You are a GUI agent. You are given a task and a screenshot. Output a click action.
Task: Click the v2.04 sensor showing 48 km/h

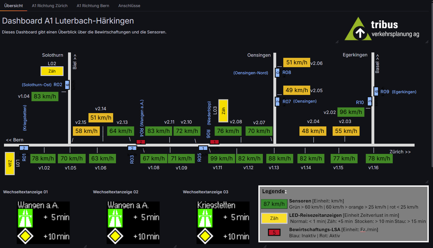[313, 131]
